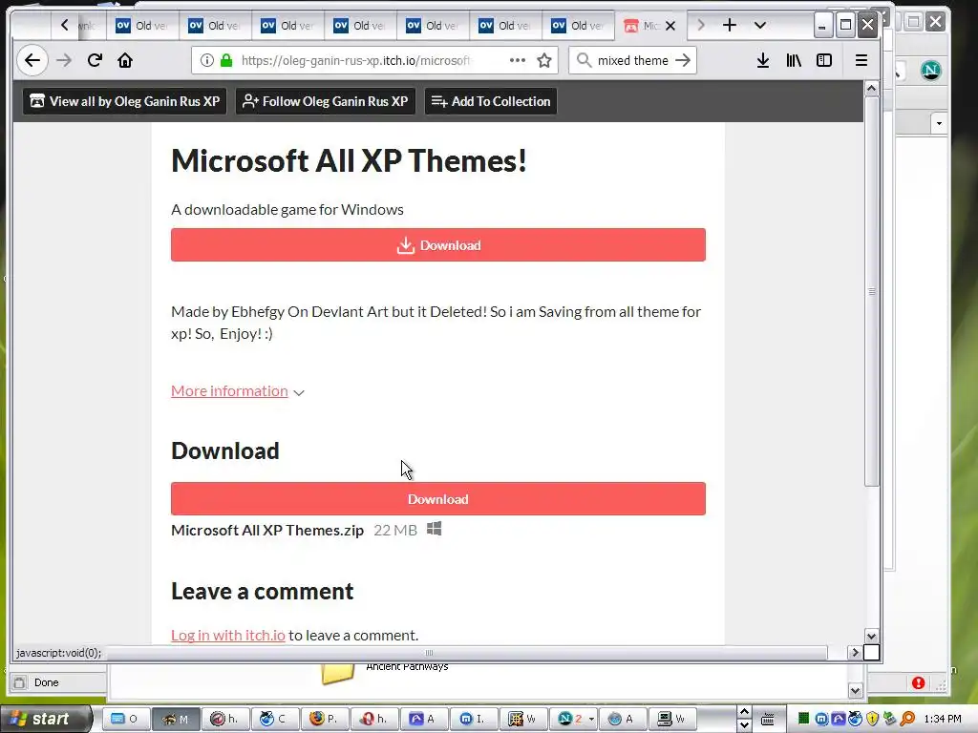Click the vertical scrollbar thumb

871,291
